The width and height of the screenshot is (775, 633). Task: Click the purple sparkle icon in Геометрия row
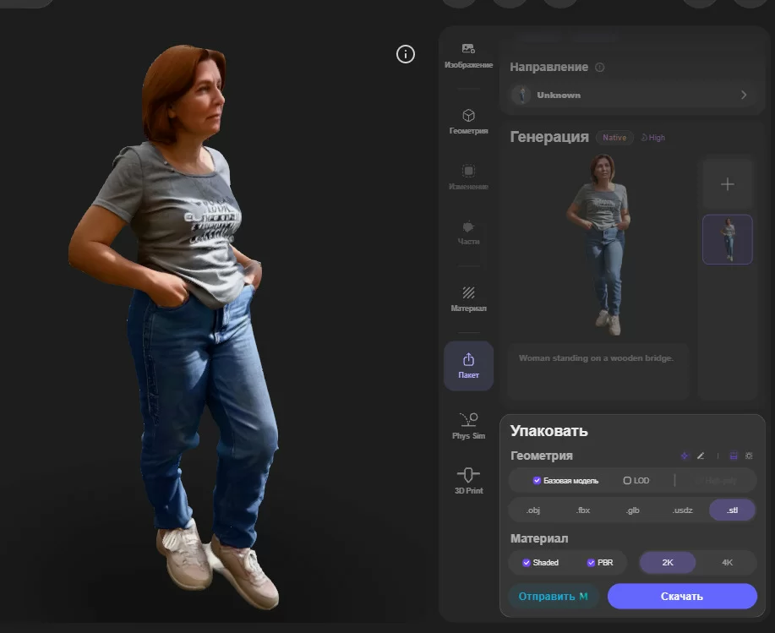pyautogui.click(x=685, y=456)
